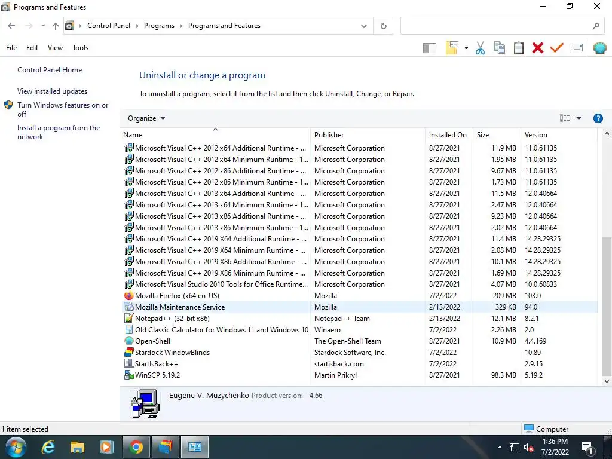This screenshot has height=459, width=612.
Task: Expand the address bar history dropdown
Action: [364, 26]
